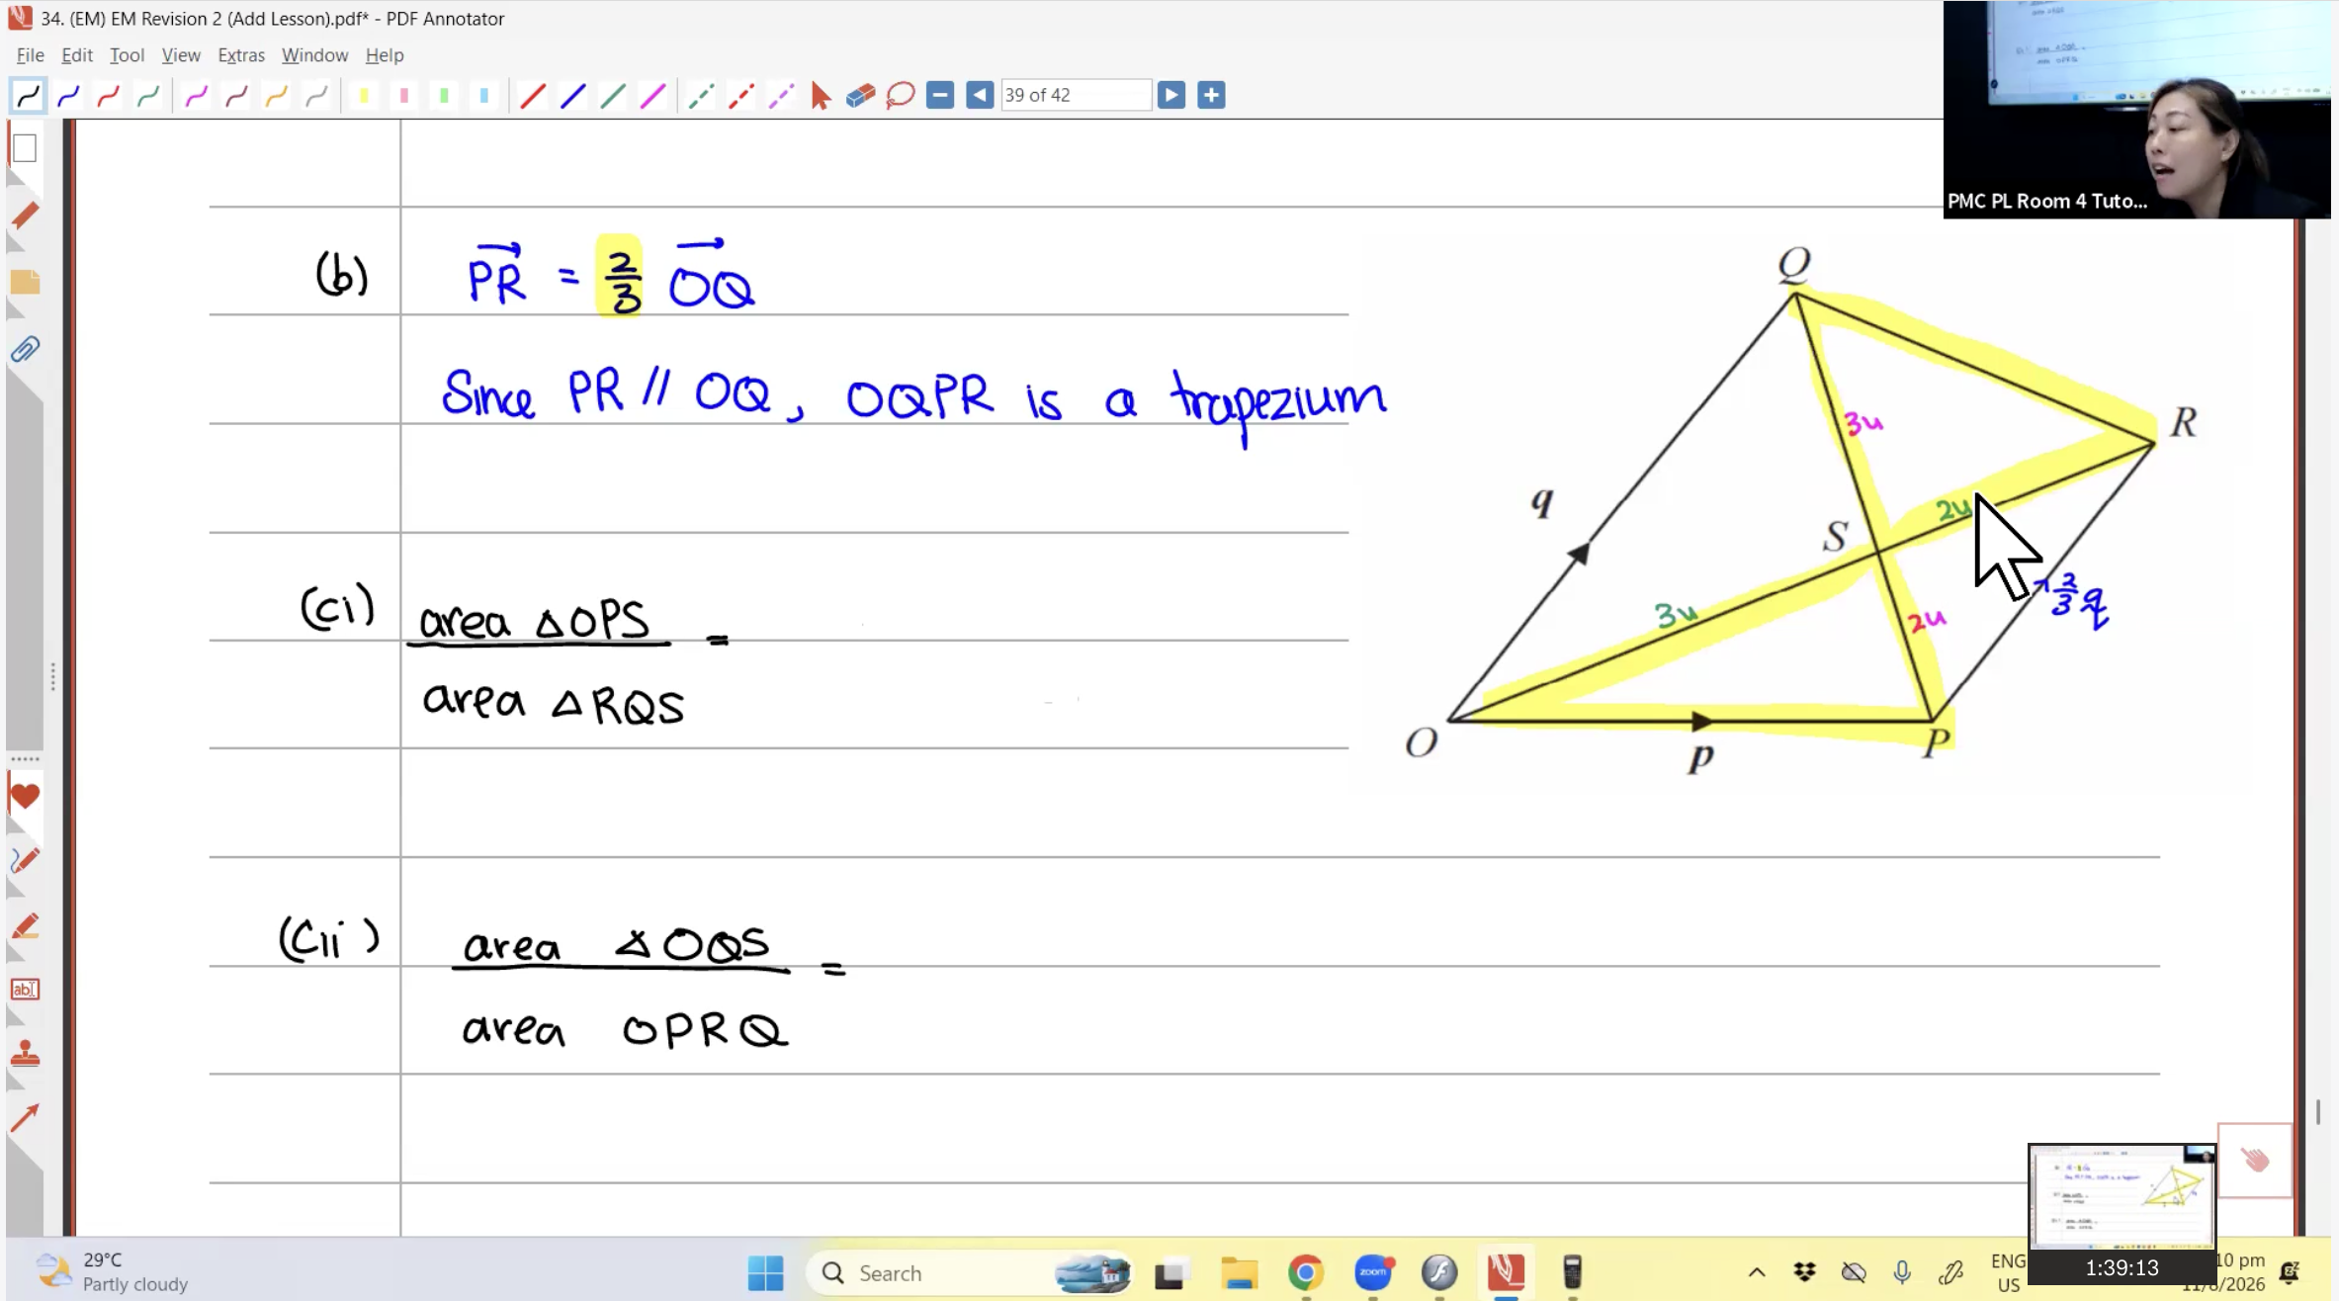Select the Text box tool in the toolbox
Viewport: 2339px width, 1301px height.
click(x=25, y=990)
